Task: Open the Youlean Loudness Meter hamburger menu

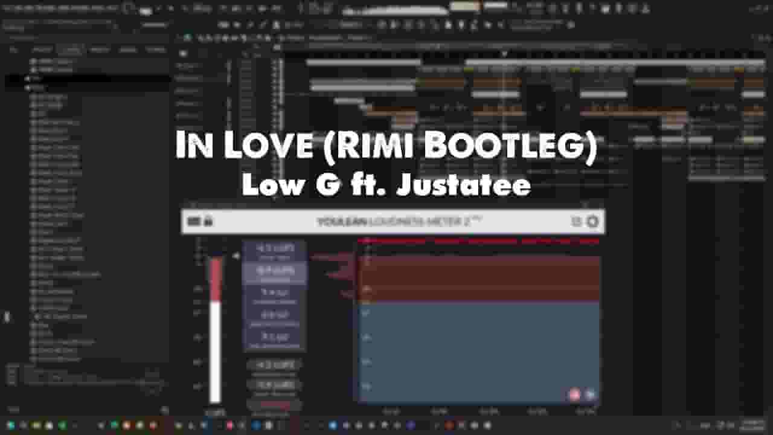Action: tap(194, 222)
